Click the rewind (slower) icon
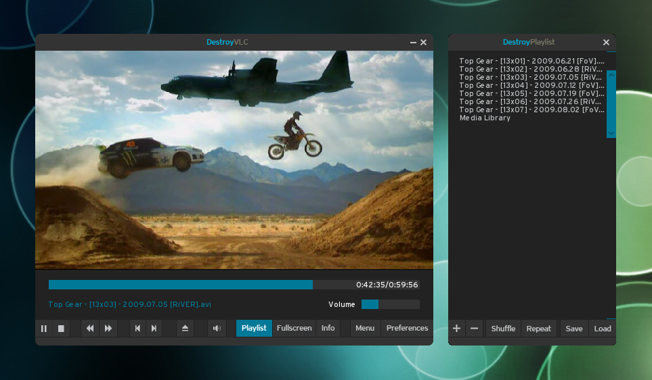Screen dimensions: 652x380 (90, 329)
